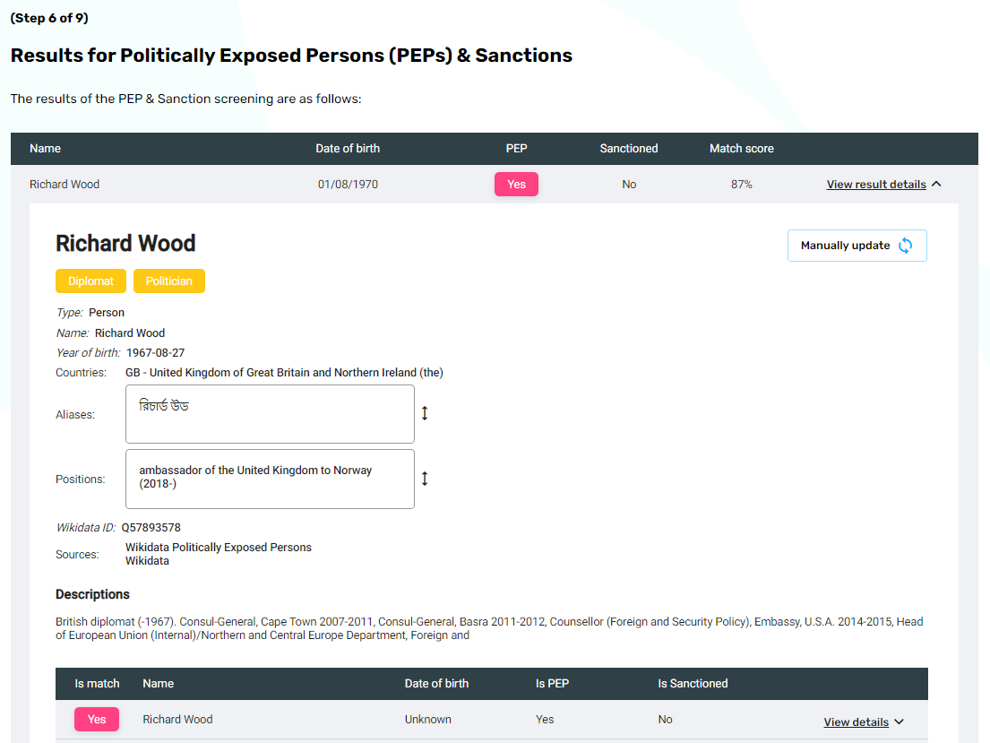The width and height of the screenshot is (990, 743).
Task: Click the Is Sanctioned column header
Action: pyautogui.click(x=693, y=684)
